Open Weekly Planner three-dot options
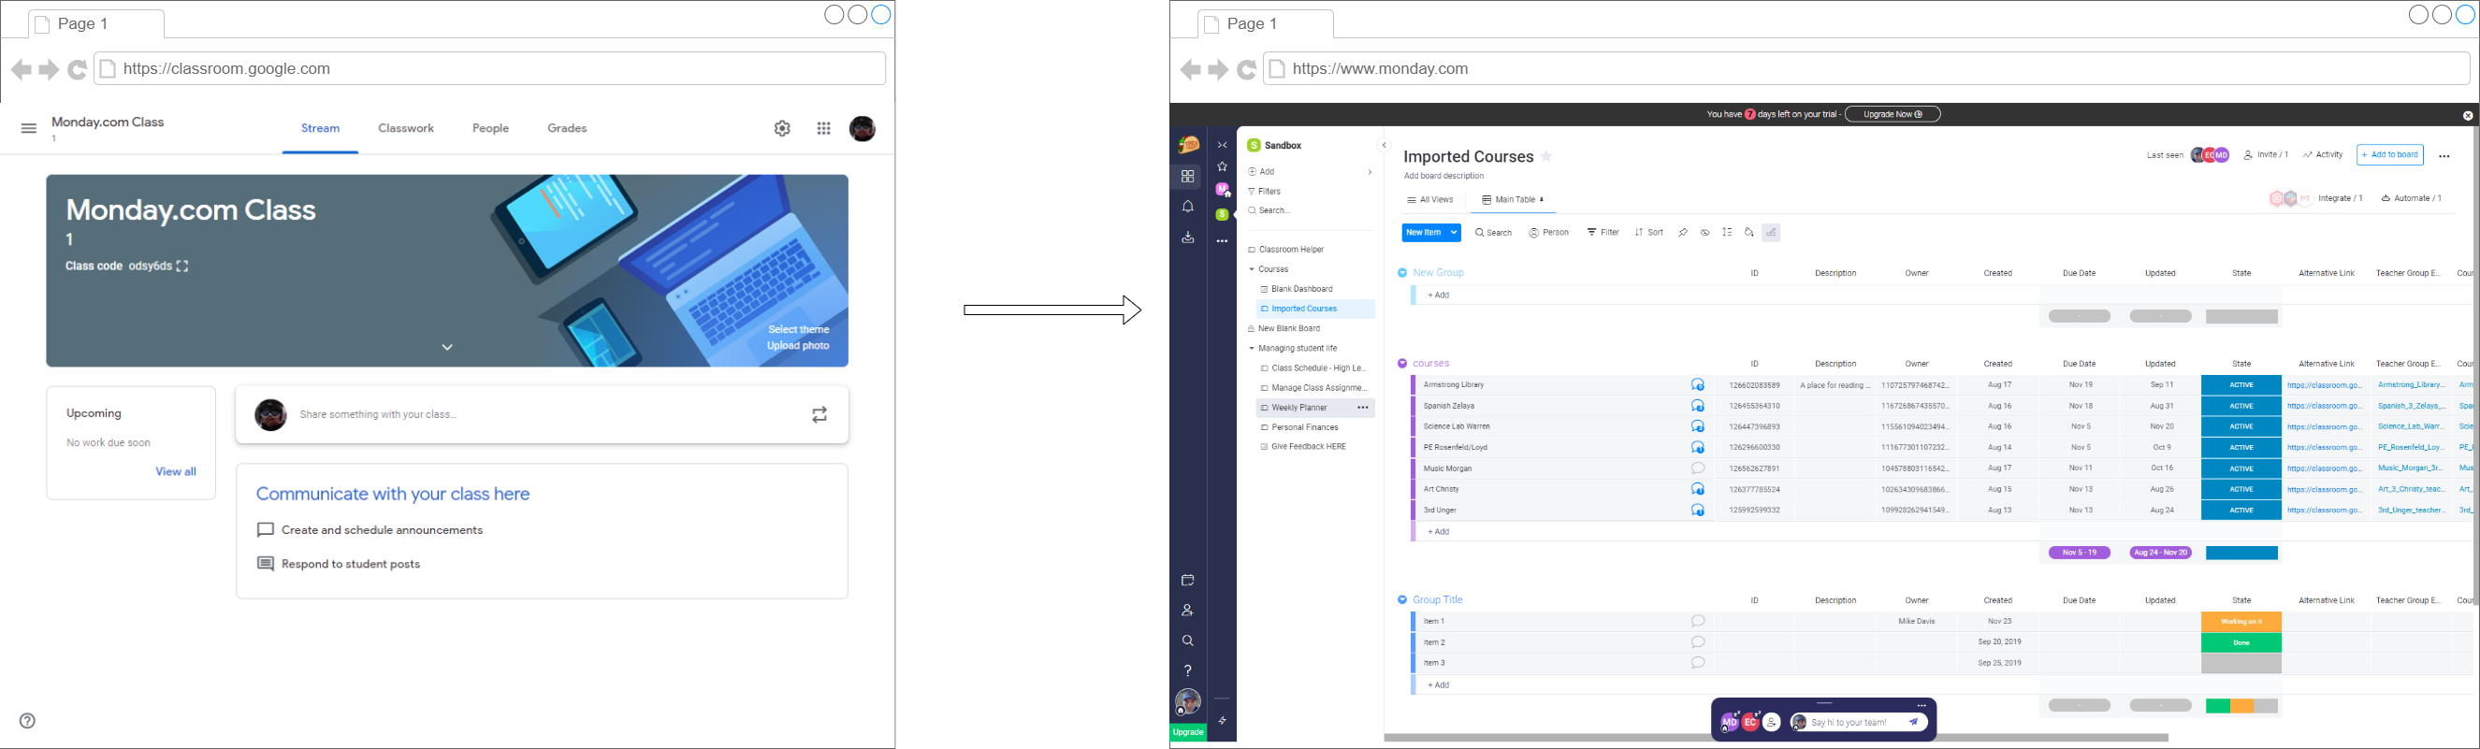Screen dimensions: 2480x749 click(1363, 408)
